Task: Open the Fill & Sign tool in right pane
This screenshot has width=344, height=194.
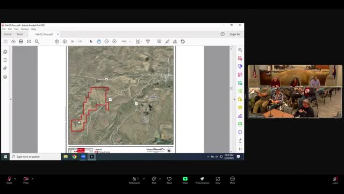Action: tap(240, 116)
